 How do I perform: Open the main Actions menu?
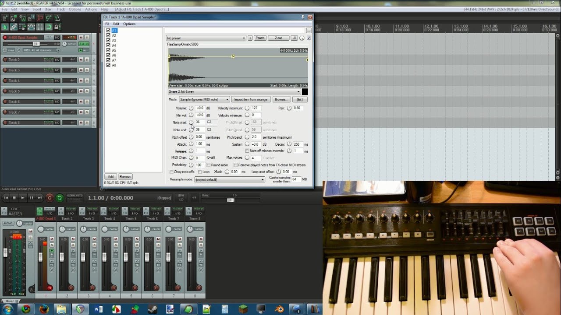click(91, 9)
